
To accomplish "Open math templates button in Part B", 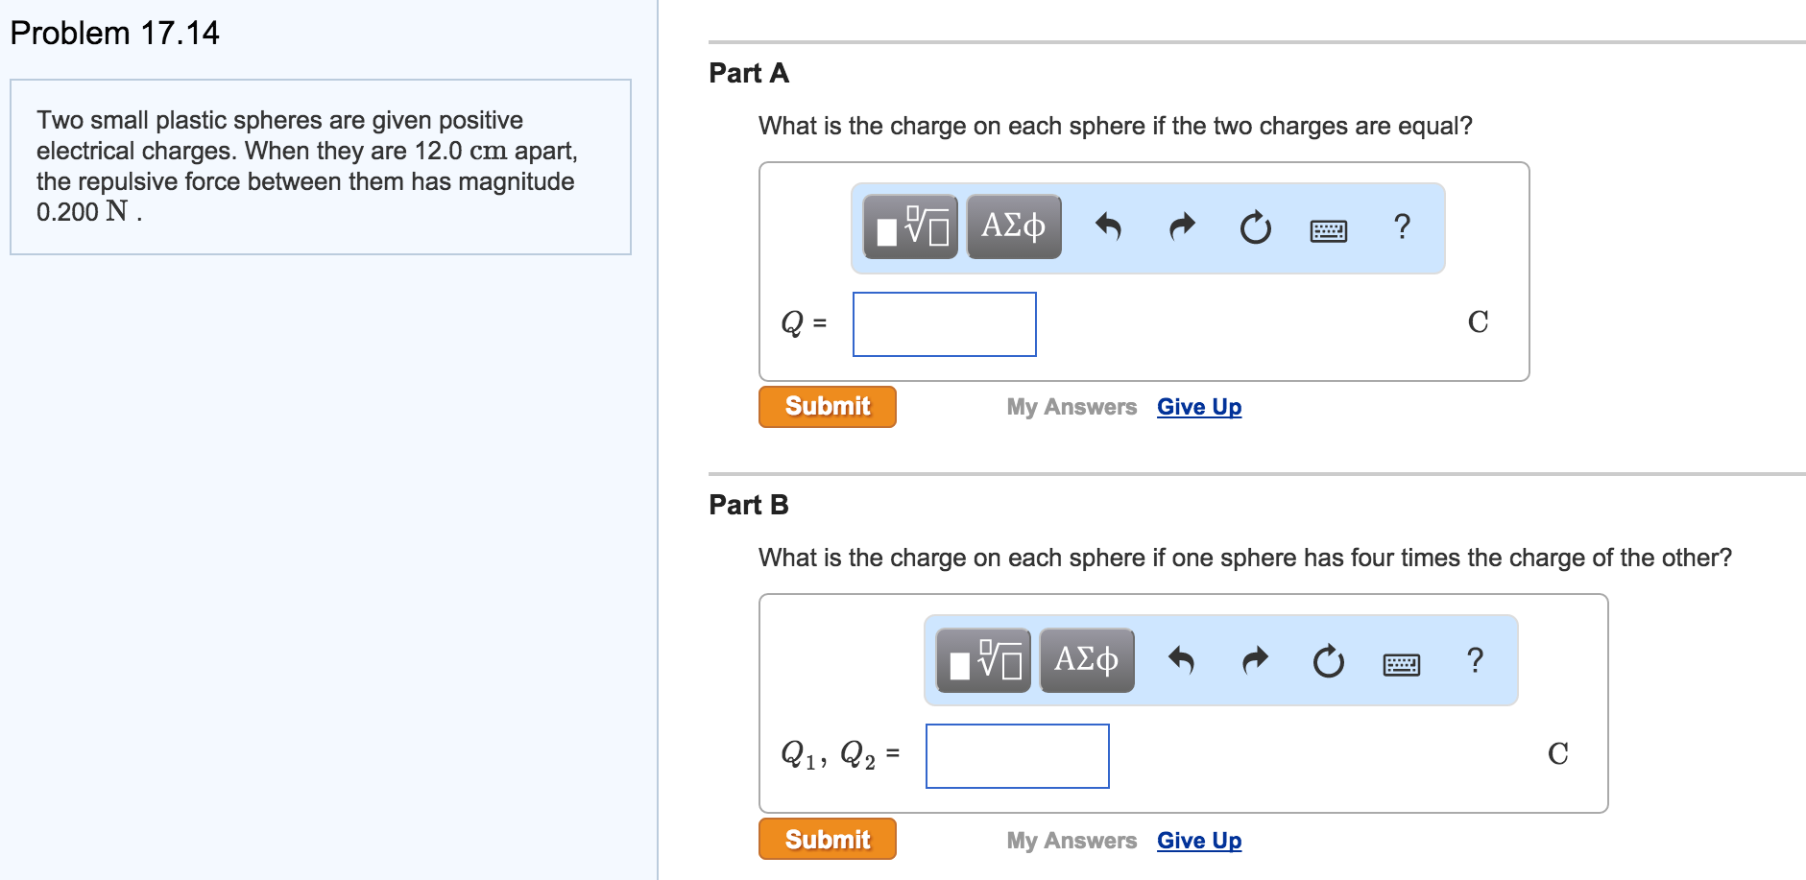I will tap(983, 660).
